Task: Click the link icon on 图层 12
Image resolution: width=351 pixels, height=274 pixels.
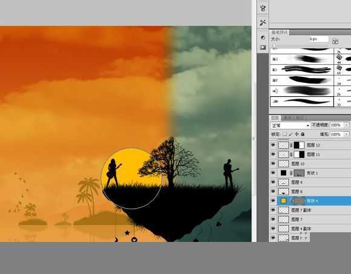Action: pos(291,145)
